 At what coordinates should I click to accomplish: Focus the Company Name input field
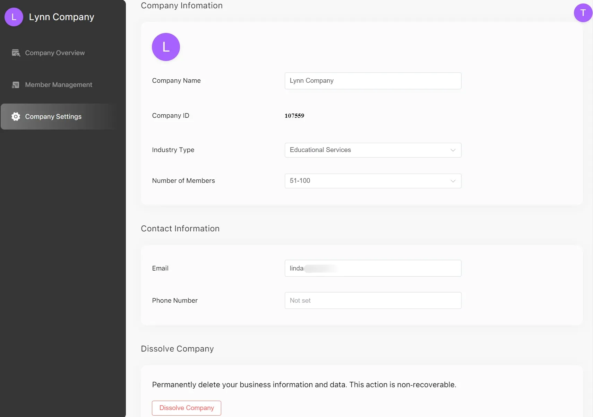(373, 81)
